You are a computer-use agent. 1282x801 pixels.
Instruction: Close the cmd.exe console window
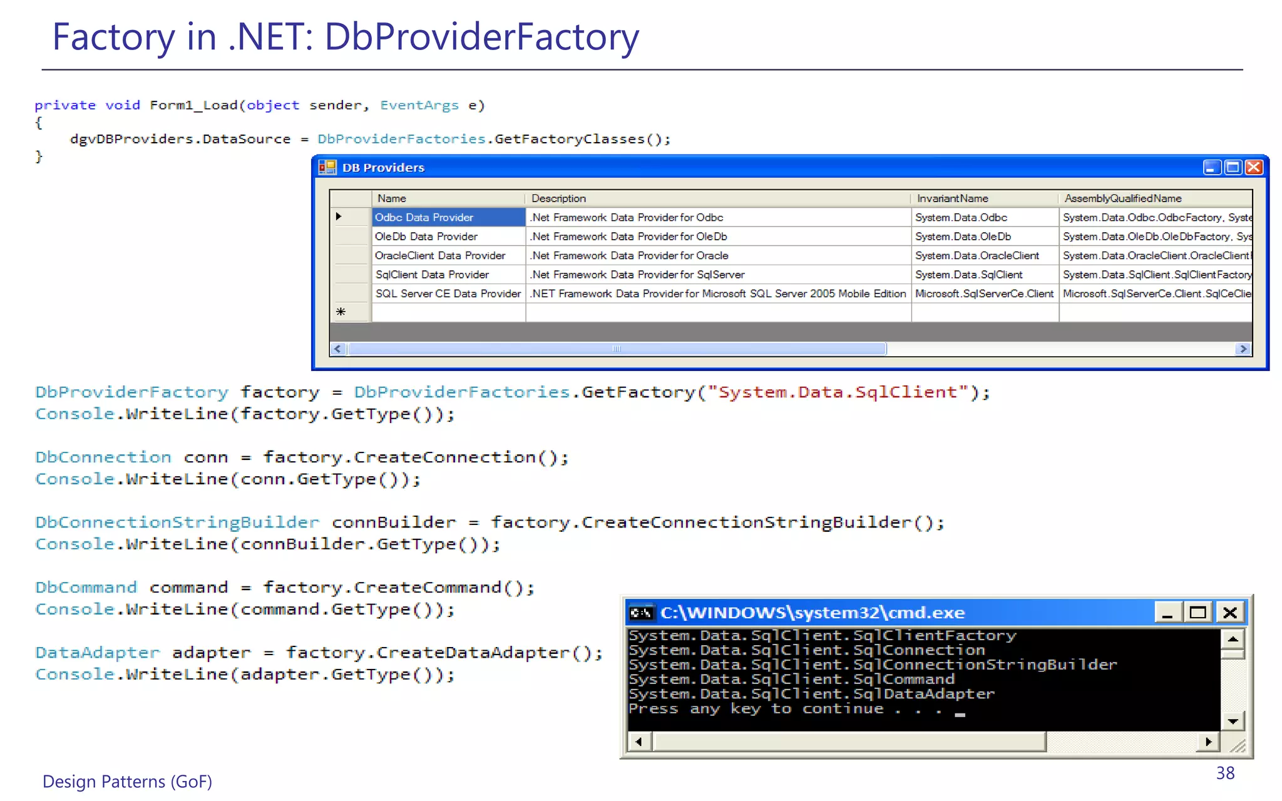pos(1230,613)
